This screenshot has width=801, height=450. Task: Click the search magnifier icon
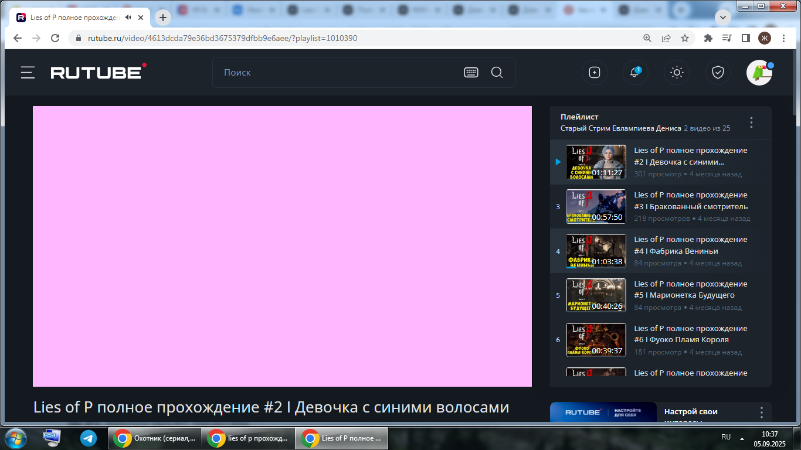[497, 73]
